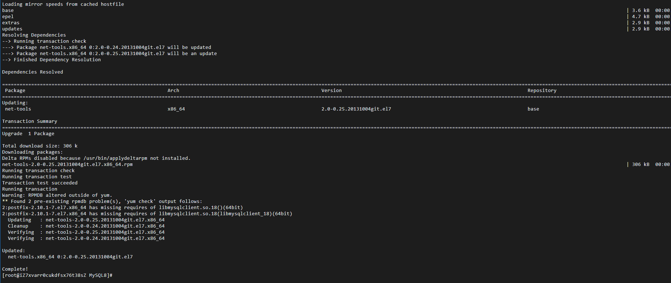The width and height of the screenshot is (671, 283).
Task: Click 'net-tools' in the Updating table row
Action: tap(18, 109)
